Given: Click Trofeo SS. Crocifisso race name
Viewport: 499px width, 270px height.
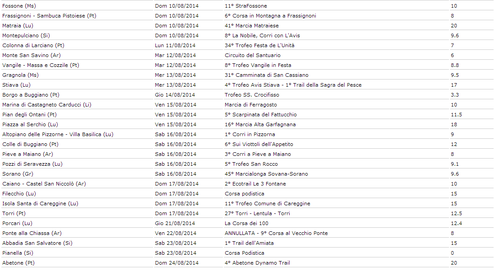Looking at the screenshot, I should tap(252, 95).
